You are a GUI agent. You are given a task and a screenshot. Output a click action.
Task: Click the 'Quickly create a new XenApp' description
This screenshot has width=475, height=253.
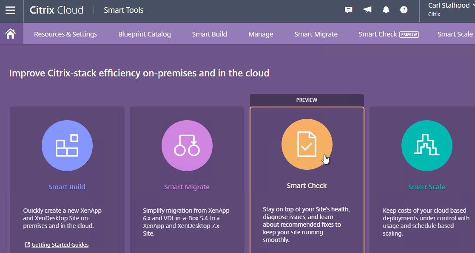point(63,218)
